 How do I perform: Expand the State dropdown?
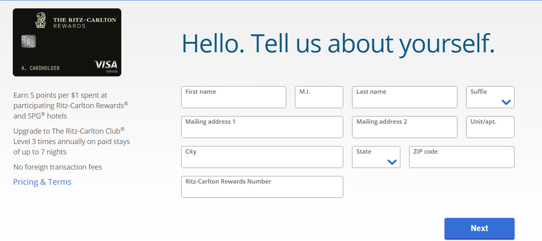pos(376,157)
